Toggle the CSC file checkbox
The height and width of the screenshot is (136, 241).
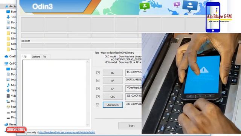coord(98,97)
